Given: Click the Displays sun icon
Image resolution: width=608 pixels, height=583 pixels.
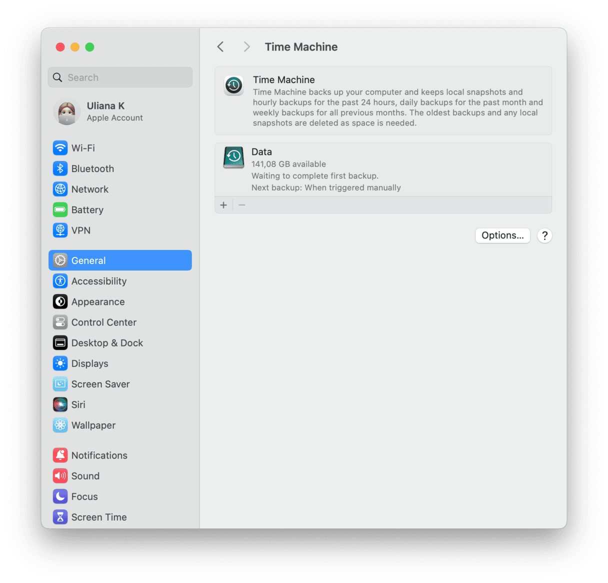Looking at the screenshot, I should (60, 363).
